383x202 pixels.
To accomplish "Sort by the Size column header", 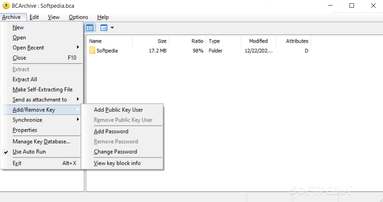I will point(151,41).
